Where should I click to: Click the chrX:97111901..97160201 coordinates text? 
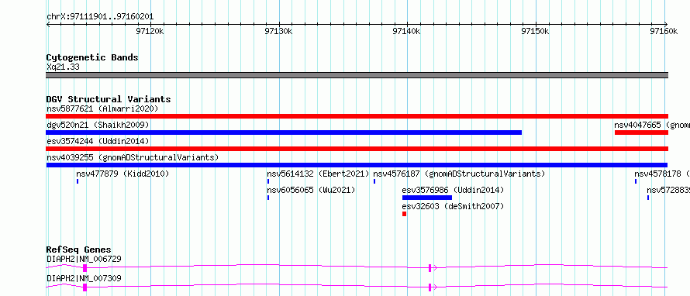pos(100,17)
